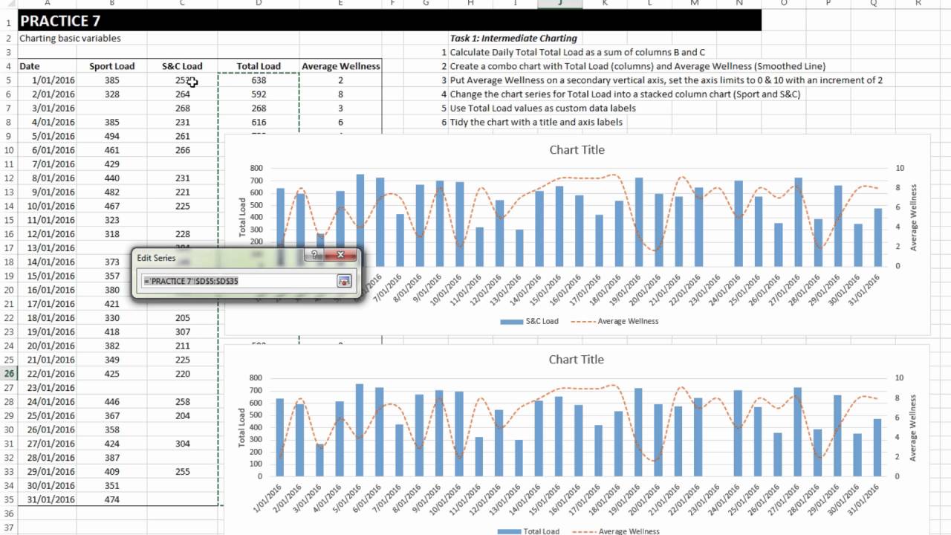Select column B header
951x535 pixels.
pos(111,4)
